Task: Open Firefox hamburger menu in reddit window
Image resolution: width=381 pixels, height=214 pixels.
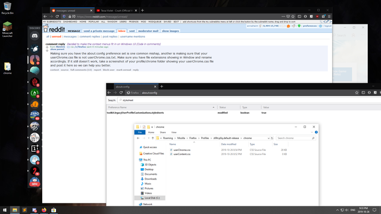Action: (x=329, y=17)
